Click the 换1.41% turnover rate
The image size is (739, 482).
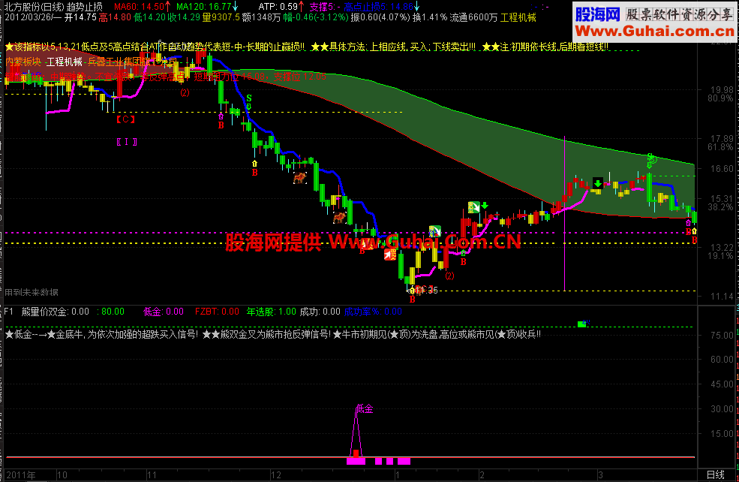tap(430, 17)
